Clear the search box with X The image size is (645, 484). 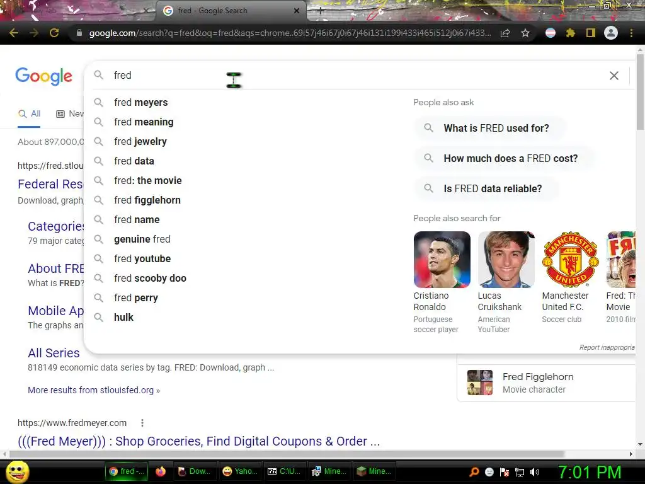click(x=614, y=76)
